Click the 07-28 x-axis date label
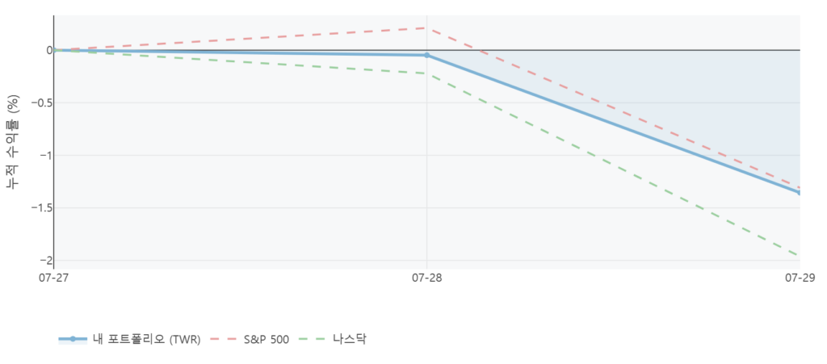The width and height of the screenshot is (827, 364). (x=426, y=278)
